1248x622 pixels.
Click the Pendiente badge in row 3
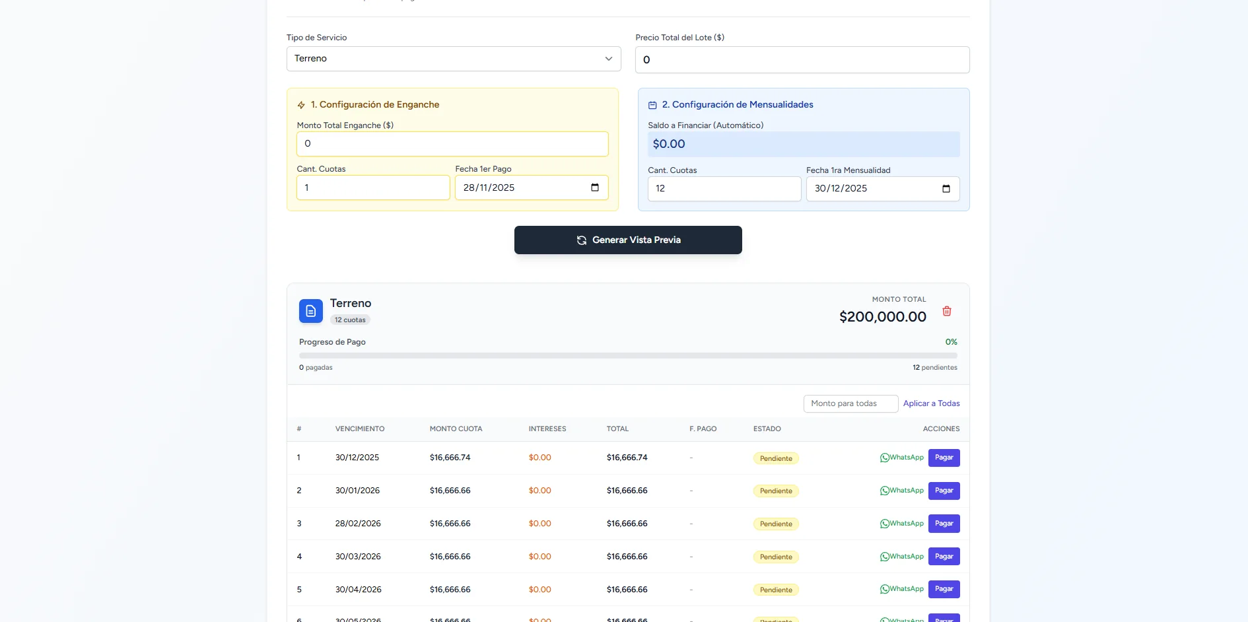coord(776,524)
